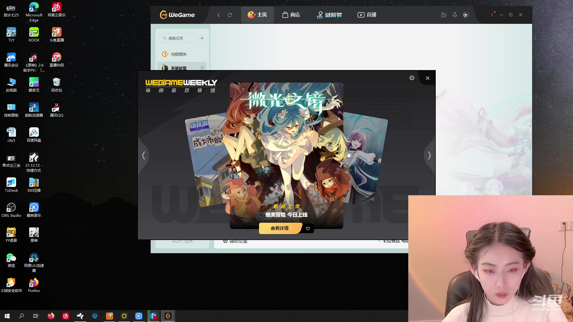Select the ToDesk desktop icon
This screenshot has width=573, height=322.
point(11,185)
